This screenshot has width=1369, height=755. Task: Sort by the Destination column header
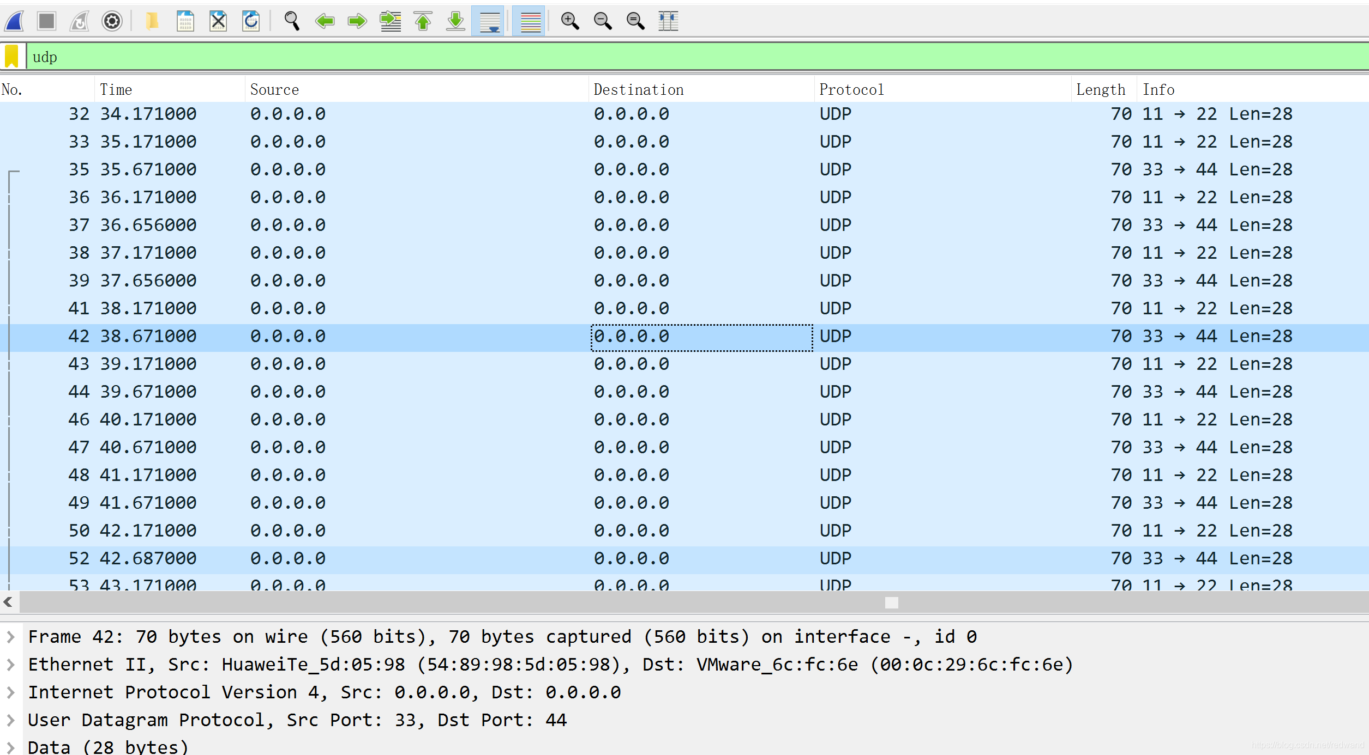click(701, 89)
